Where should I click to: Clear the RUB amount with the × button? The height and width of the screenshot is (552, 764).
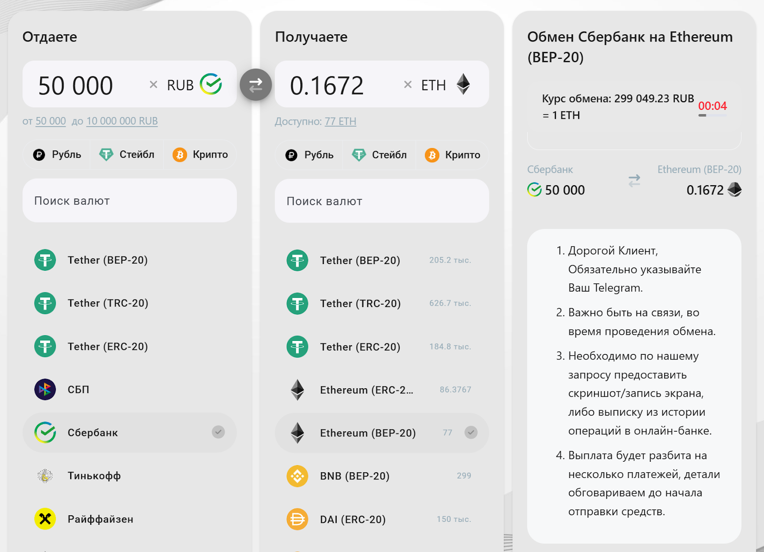coord(153,84)
